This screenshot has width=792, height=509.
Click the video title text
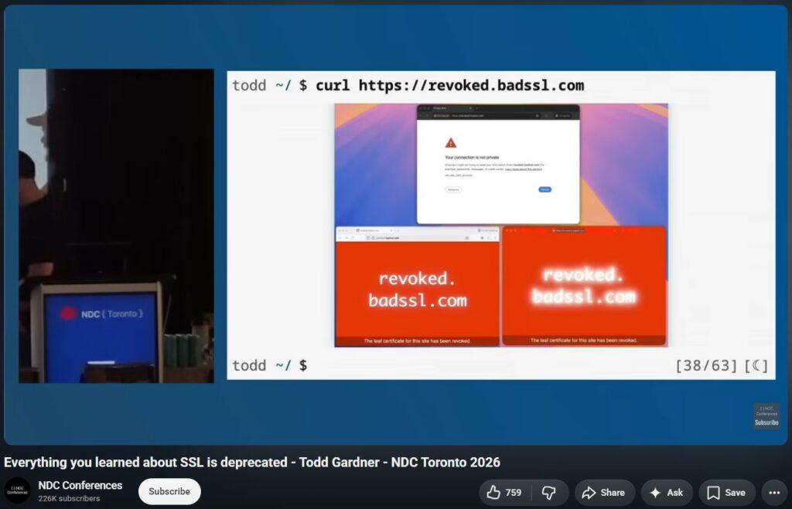(252, 462)
